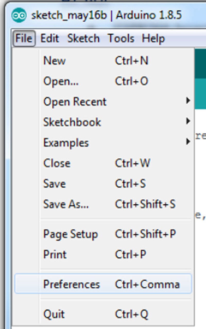Screen dimensions: 206x329
Task: Expand the Examples submenu
Action: point(66,142)
